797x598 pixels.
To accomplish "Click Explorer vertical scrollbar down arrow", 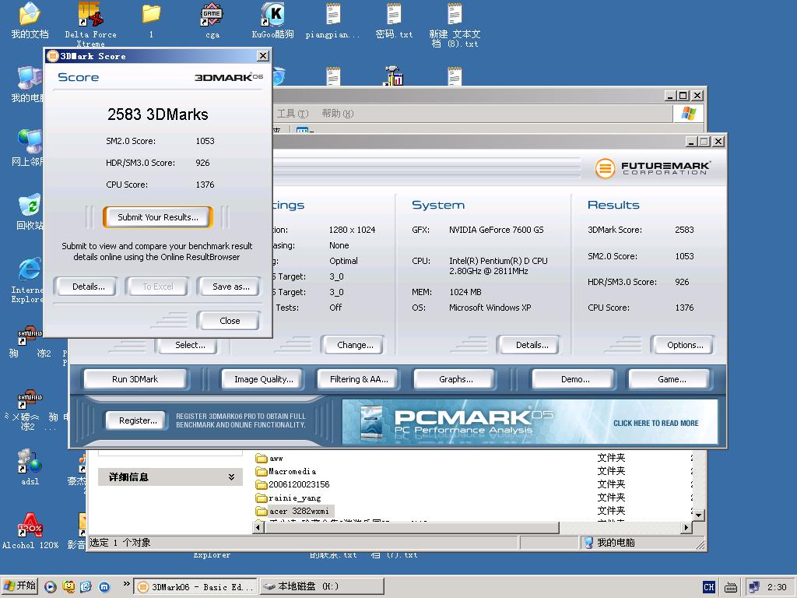I will pos(698,515).
